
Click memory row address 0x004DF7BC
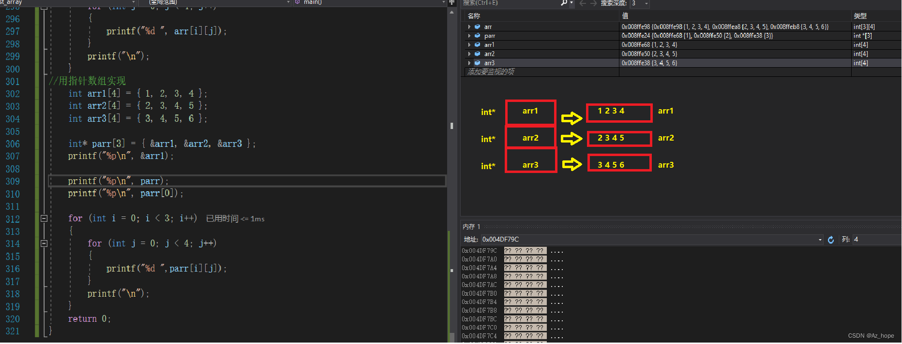(x=479, y=319)
